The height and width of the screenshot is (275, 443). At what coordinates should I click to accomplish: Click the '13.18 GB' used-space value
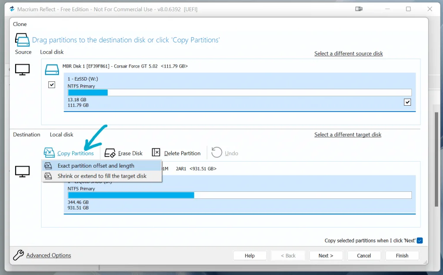(x=77, y=100)
